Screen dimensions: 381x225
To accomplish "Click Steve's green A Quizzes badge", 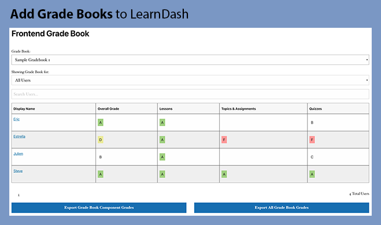I will click(312, 174).
